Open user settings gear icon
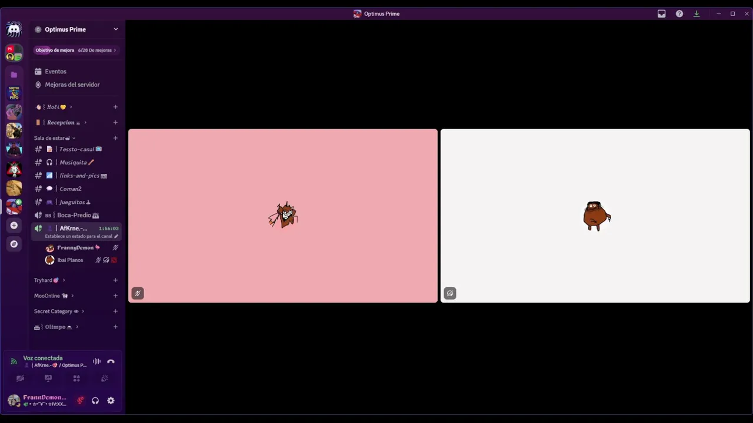The width and height of the screenshot is (753, 423). 111,401
